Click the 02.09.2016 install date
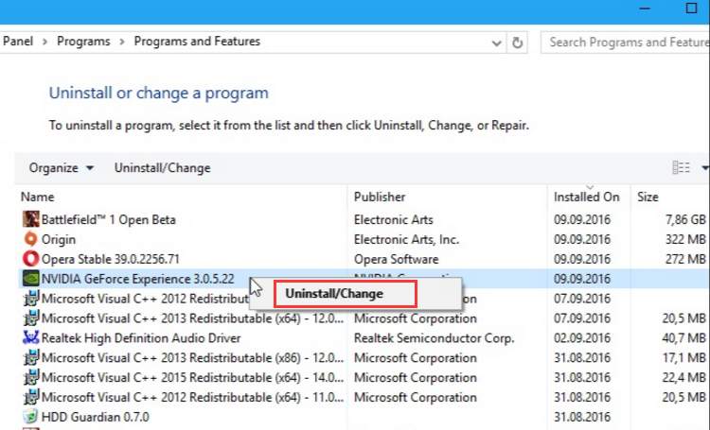 (582, 337)
